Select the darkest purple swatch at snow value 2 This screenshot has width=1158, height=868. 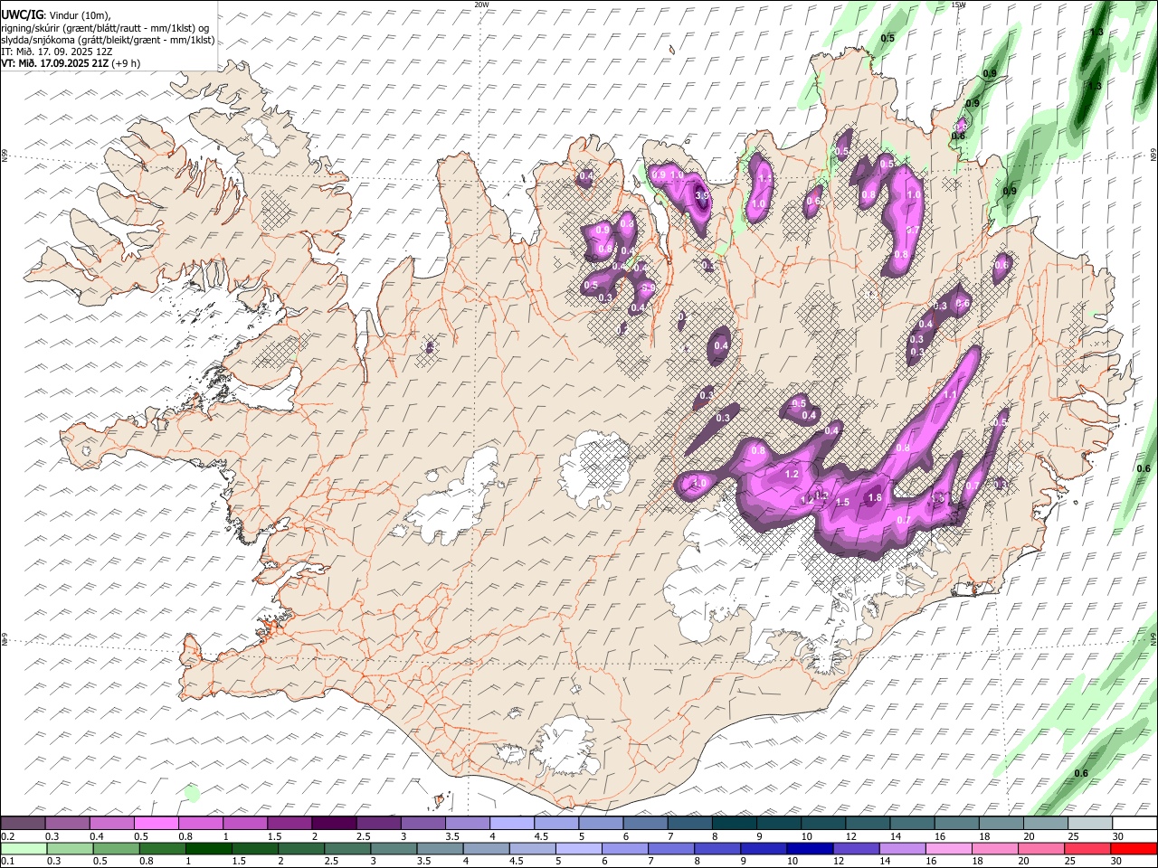(x=334, y=823)
